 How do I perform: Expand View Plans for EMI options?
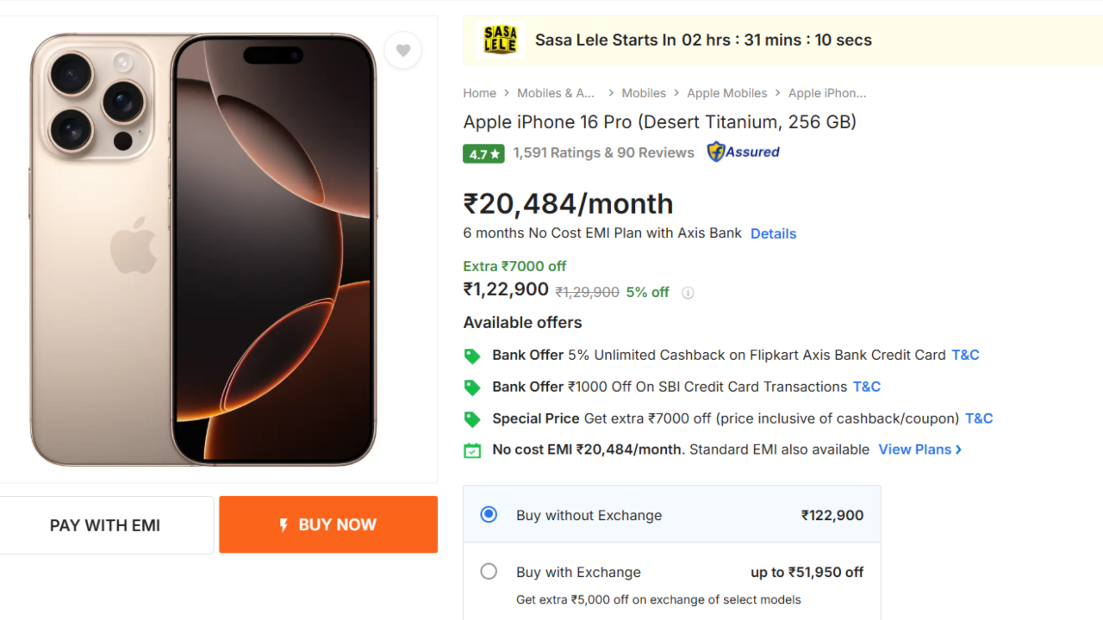point(919,449)
